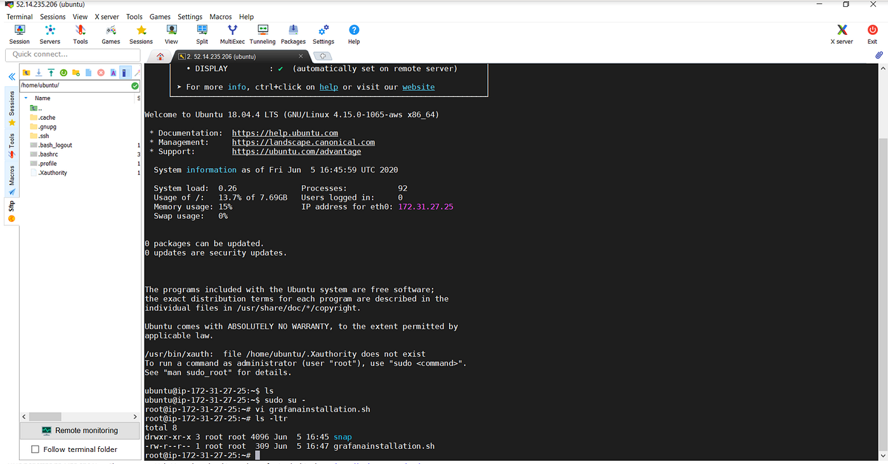Enable Follow terminal folder

click(35, 449)
